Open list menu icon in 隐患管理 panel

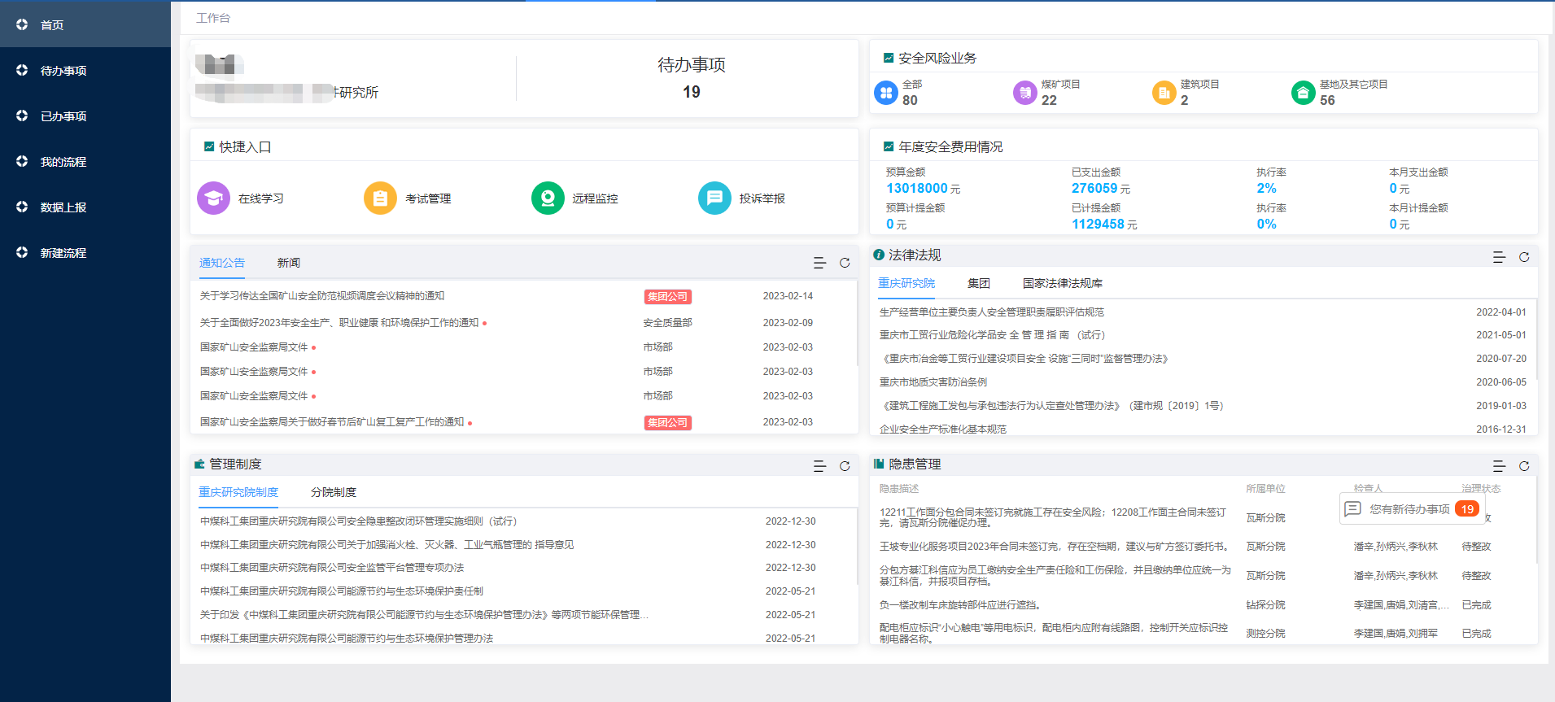[1499, 466]
